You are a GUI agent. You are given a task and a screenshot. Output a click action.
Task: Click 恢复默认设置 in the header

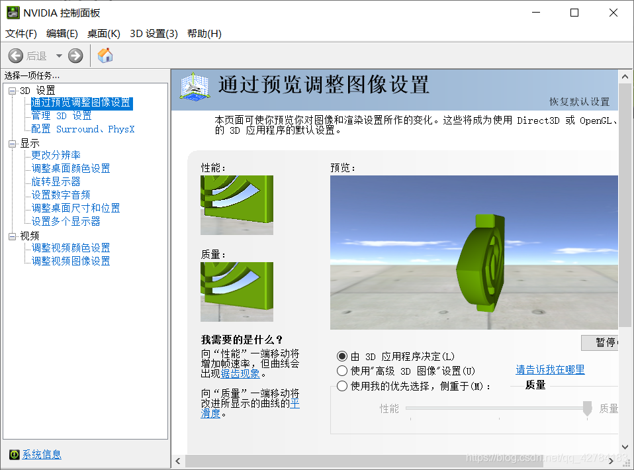click(579, 102)
